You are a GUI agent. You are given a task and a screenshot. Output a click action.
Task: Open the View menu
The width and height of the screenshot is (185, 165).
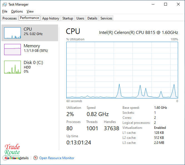[30, 11]
